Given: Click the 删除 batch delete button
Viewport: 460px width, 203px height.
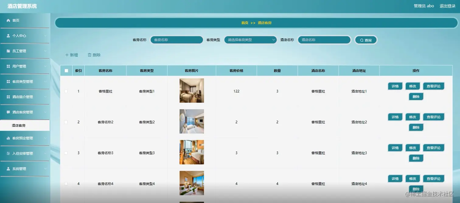Looking at the screenshot, I should 94,55.
